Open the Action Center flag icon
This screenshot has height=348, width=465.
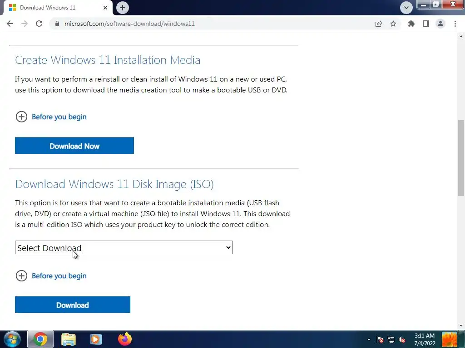[x=380, y=339]
